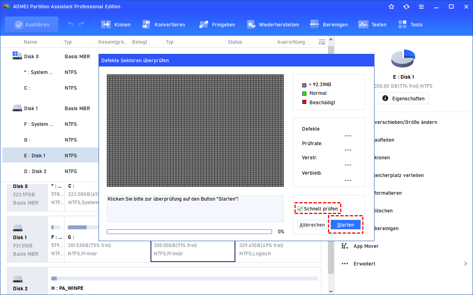Click the redo arrow icon
The height and width of the screenshot is (295, 473).
[x=81, y=24]
